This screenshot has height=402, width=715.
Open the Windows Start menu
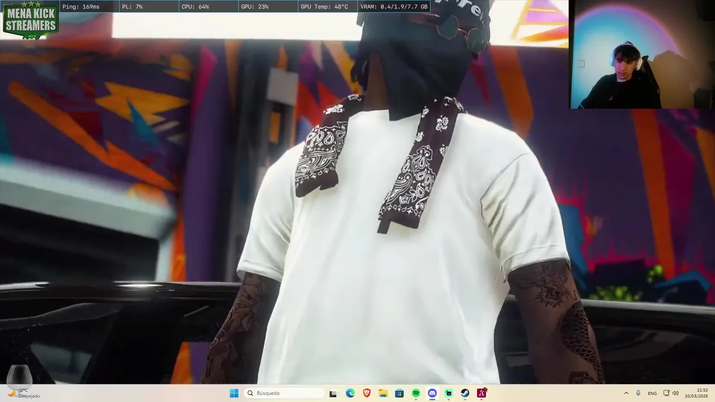tap(234, 393)
